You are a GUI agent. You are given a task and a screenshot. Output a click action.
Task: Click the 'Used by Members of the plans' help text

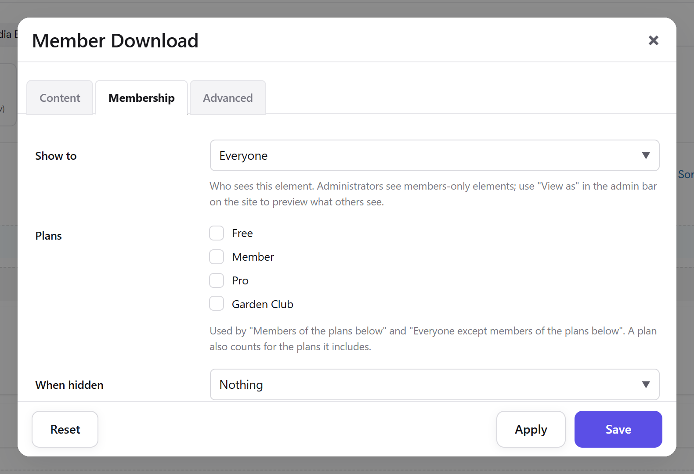pos(433,339)
